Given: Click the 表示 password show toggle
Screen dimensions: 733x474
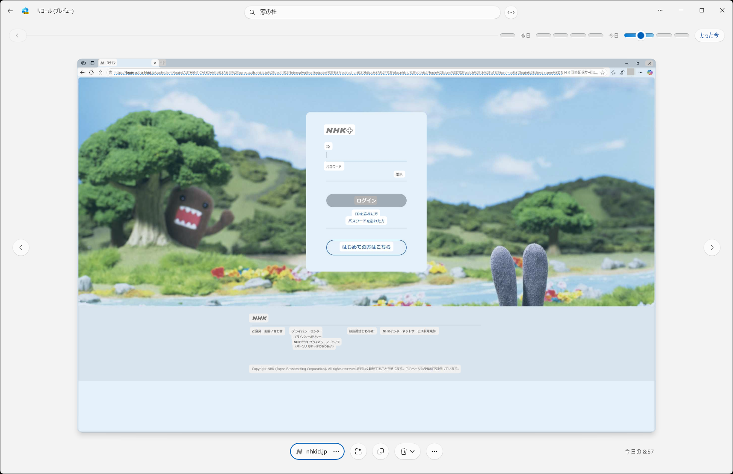Looking at the screenshot, I should (399, 174).
